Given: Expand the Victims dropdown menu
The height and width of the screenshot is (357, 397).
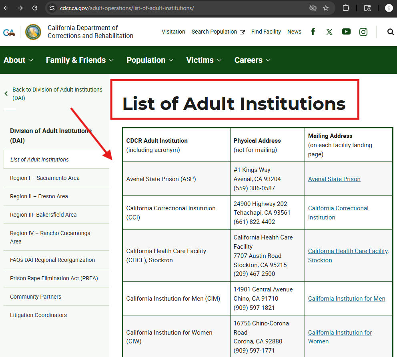Looking at the screenshot, I should point(204,60).
